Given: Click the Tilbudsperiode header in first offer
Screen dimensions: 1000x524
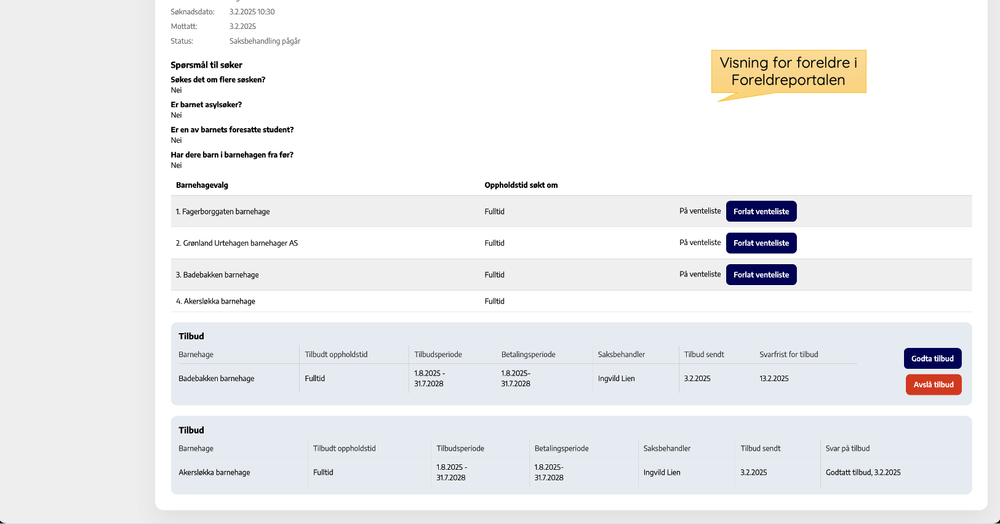Looking at the screenshot, I should coord(438,355).
